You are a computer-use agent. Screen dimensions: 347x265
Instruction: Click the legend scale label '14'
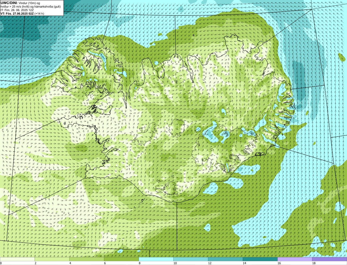pyautogui.click(x=245, y=263)
